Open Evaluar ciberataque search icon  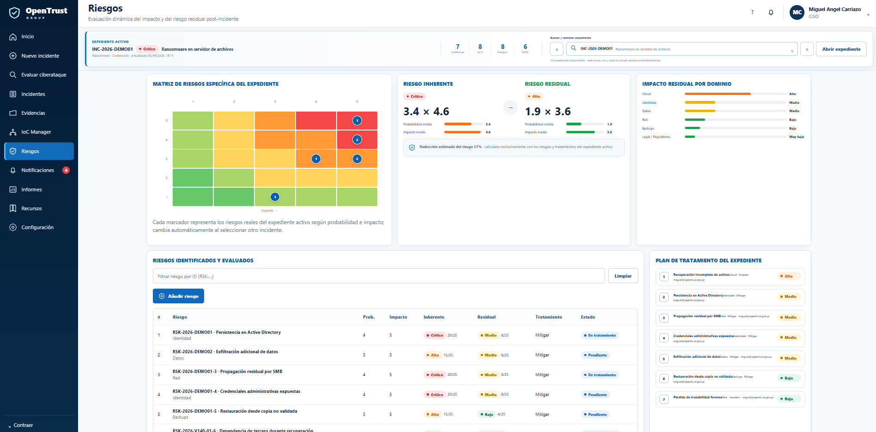pyautogui.click(x=13, y=75)
